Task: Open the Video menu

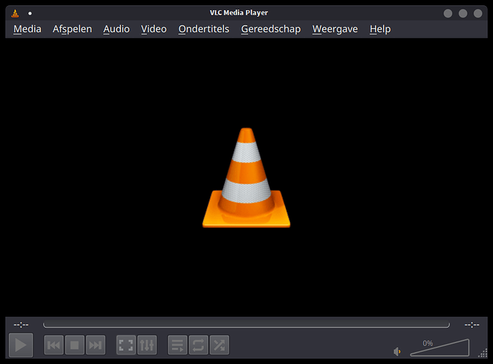Action: [x=153, y=29]
